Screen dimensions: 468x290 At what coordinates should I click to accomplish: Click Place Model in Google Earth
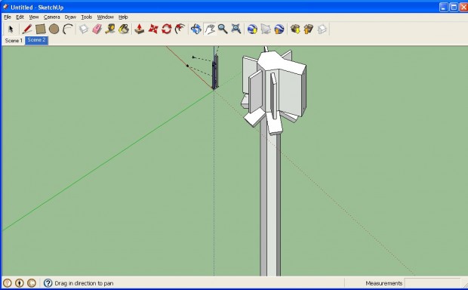tap(279, 29)
